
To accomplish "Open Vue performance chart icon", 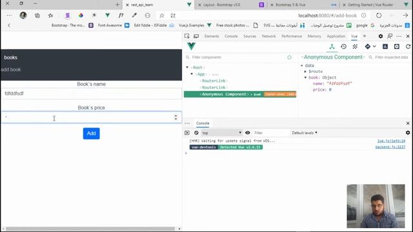I will (385, 46).
